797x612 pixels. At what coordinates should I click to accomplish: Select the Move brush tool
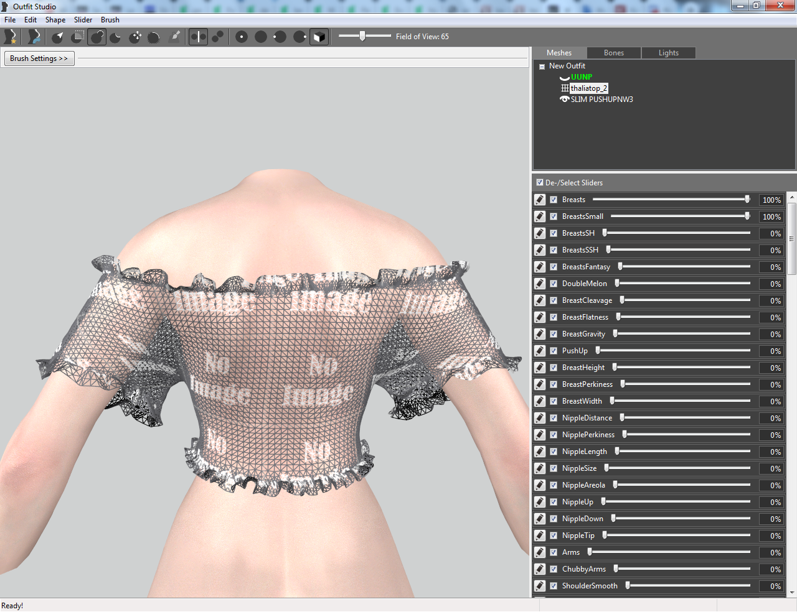click(135, 37)
